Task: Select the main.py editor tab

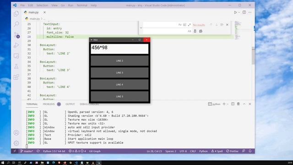Action: tap(33, 12)
